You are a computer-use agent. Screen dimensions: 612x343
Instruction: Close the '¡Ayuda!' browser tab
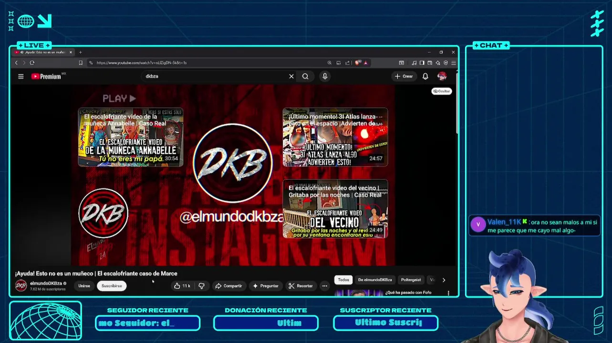click(x=71, y=52)
